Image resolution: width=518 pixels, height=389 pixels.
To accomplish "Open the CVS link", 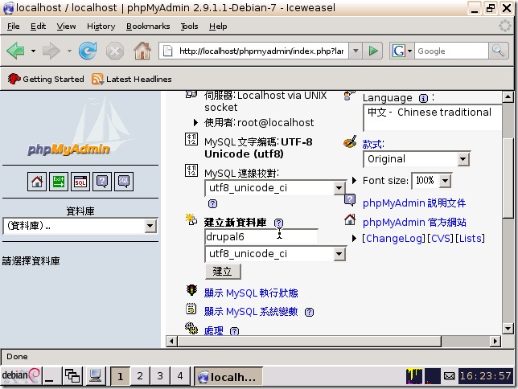I will point(441,238).
